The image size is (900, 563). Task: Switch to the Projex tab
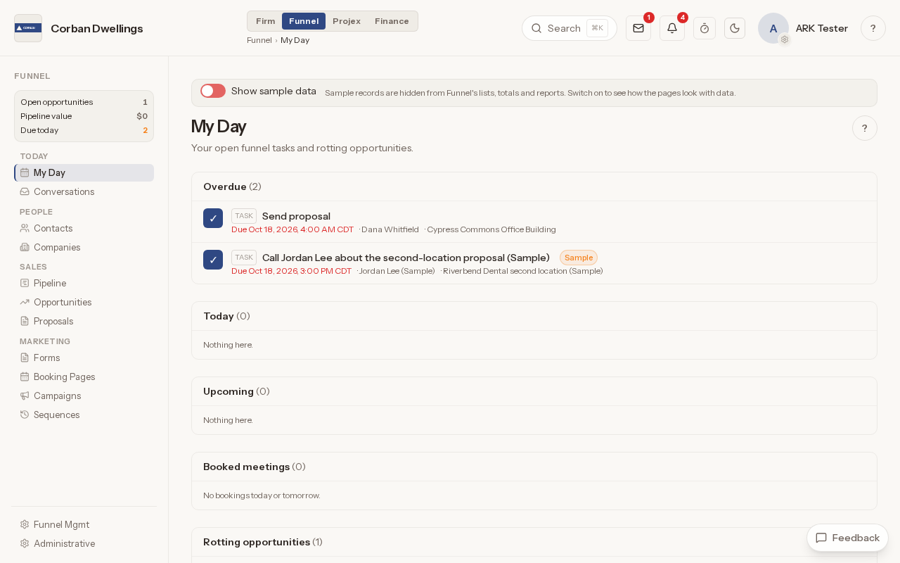pos(347,21)
